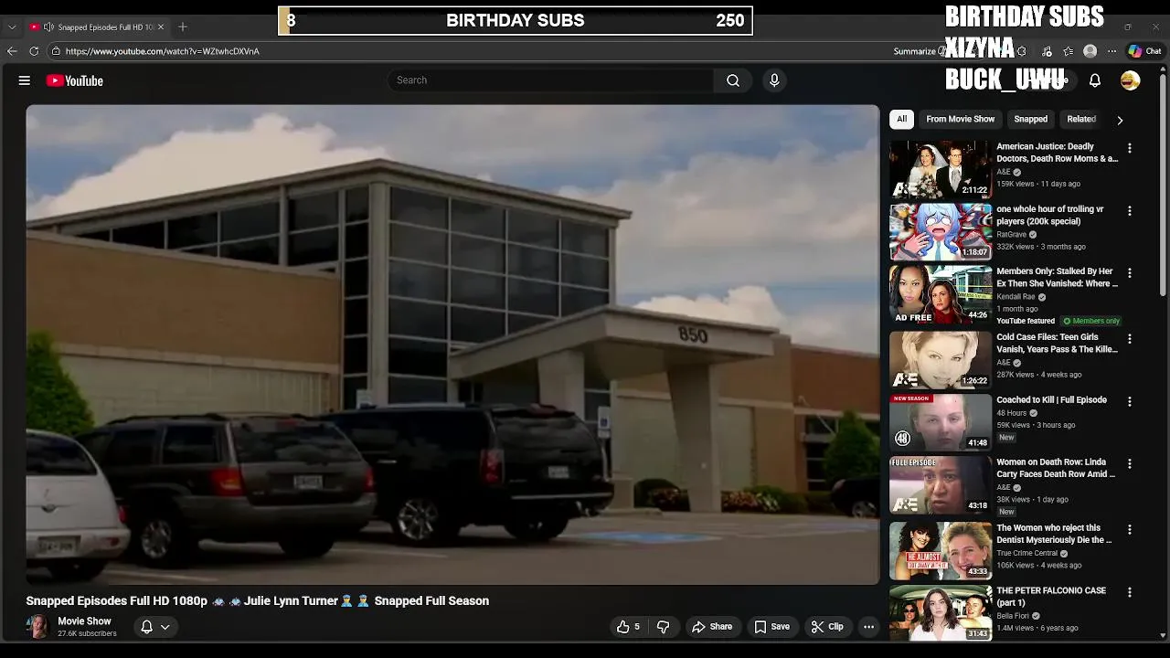Visit the Movie Show channel name link
This screenshot has height=658, width=1170.
click(84, 621)
